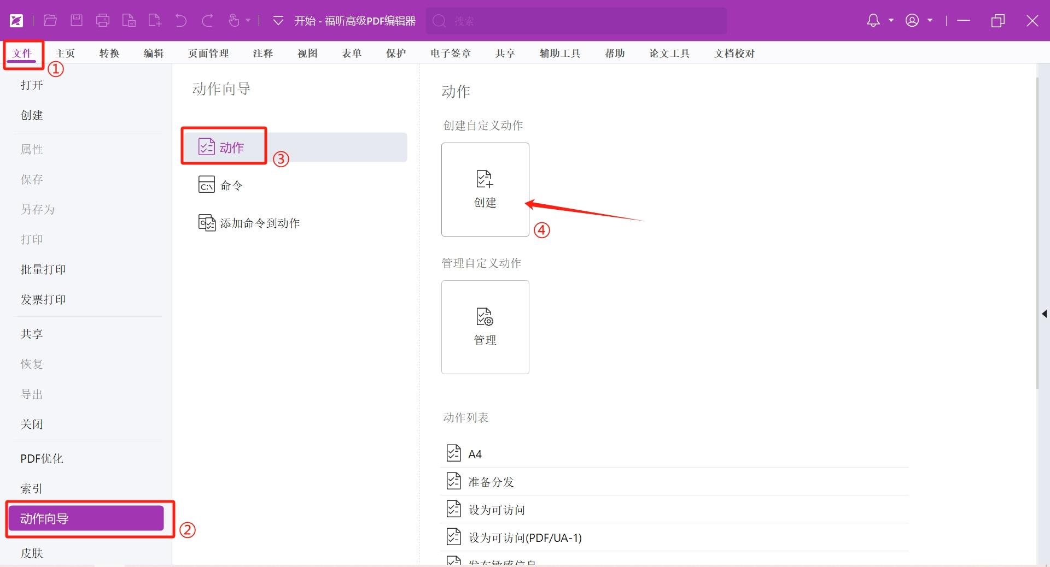
Task: Click the save disk icon in title bar
Action: tap(77, 21)
